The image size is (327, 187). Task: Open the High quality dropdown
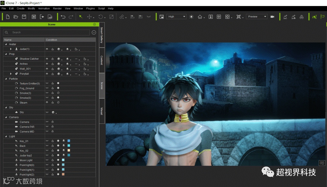[x=176, y=17]
